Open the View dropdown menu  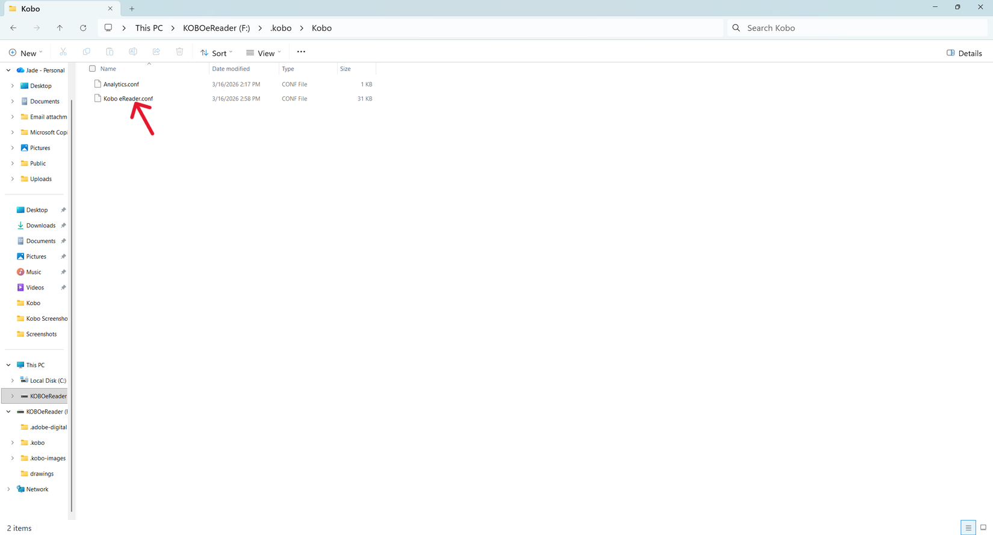coord(264,53)
